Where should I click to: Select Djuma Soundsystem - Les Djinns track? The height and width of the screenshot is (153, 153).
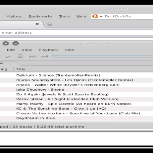pos(76,80)
